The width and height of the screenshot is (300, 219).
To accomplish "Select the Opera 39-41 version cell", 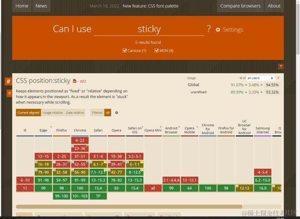I will (x=116, y=164).
